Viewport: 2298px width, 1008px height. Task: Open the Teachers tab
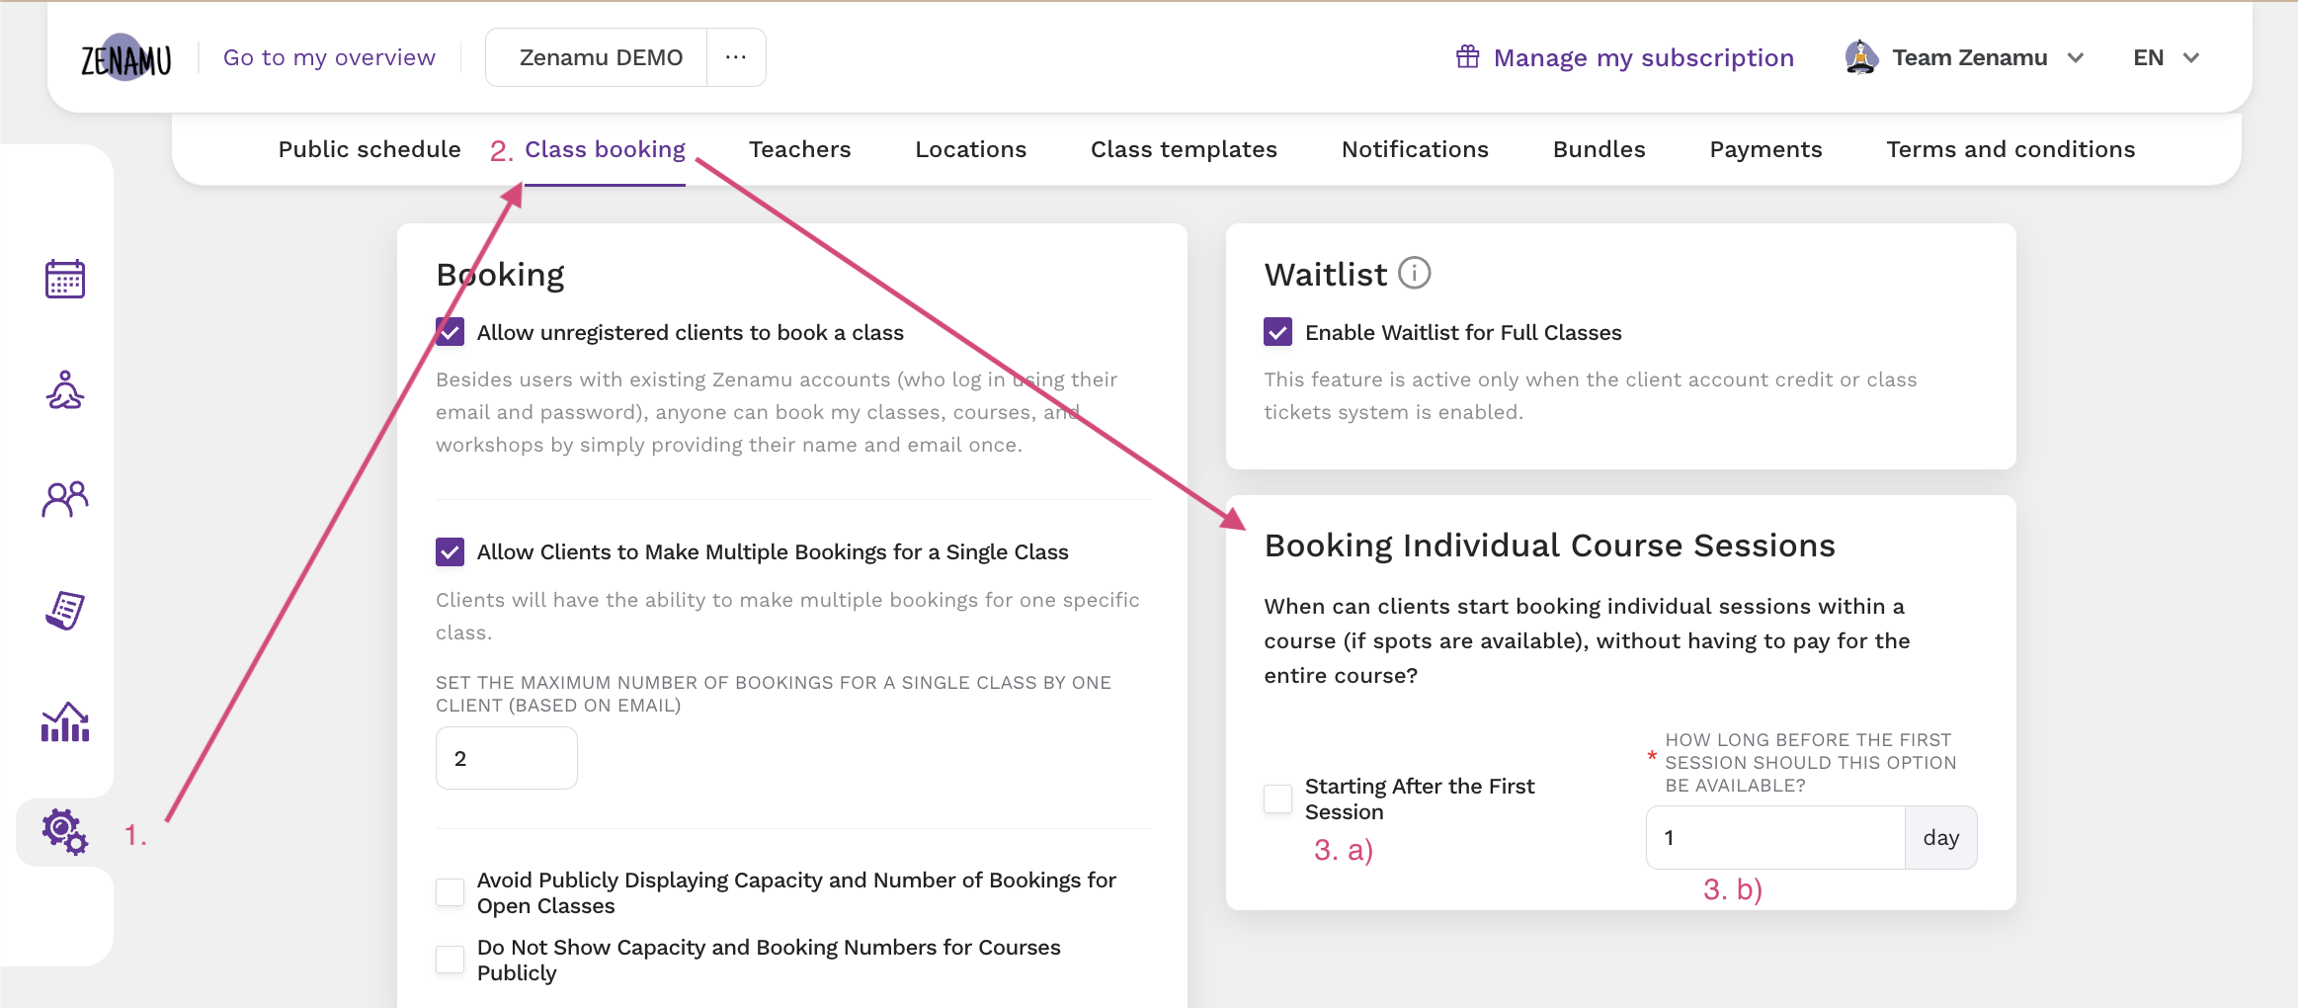pyautogui.click(x=800, y=149)
